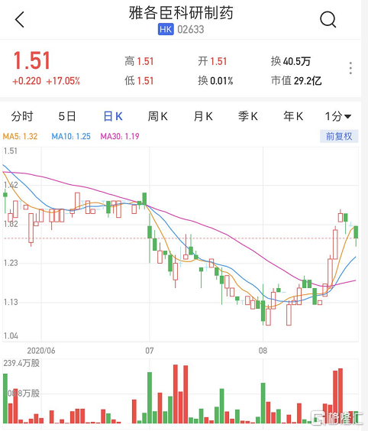368x431 pixels.
Task: Select the 年K chart tab
Action: point(293,117)
